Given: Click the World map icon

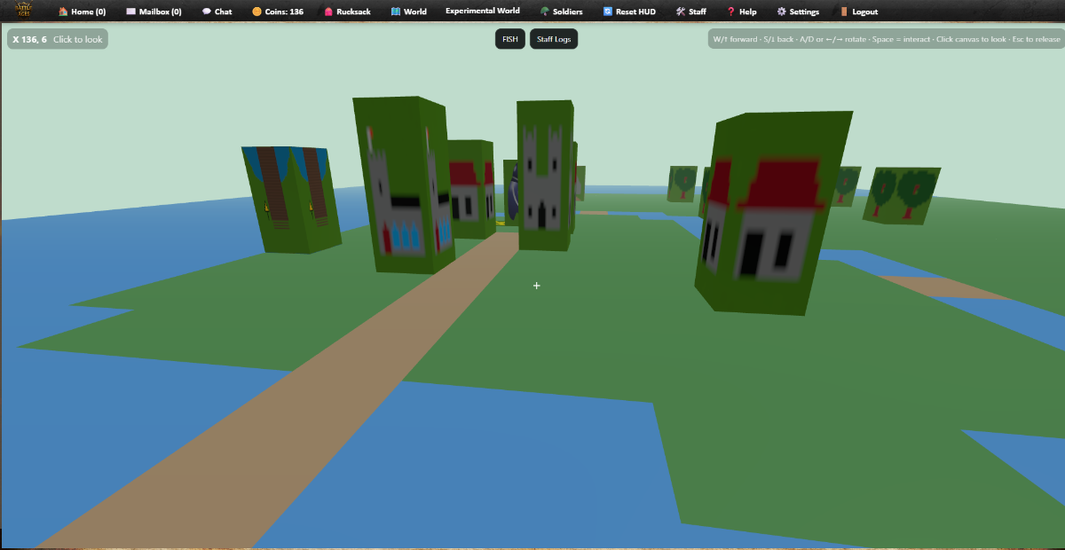Looking at the screenshot, I should [x=396, y=12].
